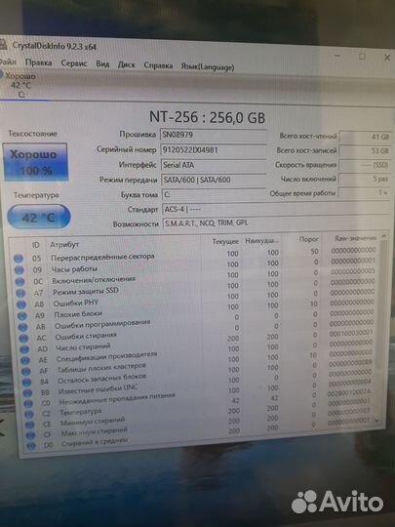Click the status circle for Температура attribute

coord(29,414)
